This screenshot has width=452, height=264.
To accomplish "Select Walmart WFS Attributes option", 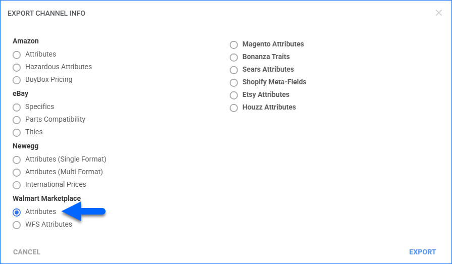I will pos(17,225).
